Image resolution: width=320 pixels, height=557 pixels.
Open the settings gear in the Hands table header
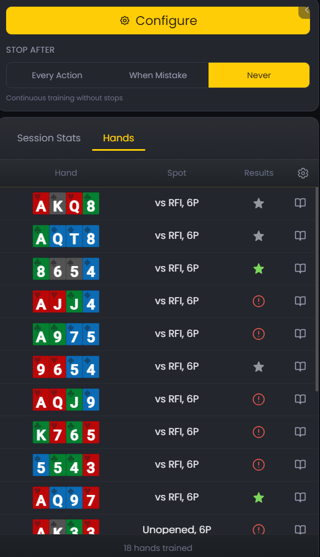(303, 173)
